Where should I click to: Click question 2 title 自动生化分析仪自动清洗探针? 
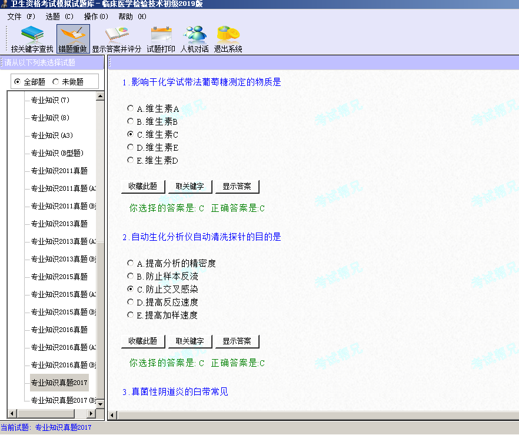click(202, 237)
